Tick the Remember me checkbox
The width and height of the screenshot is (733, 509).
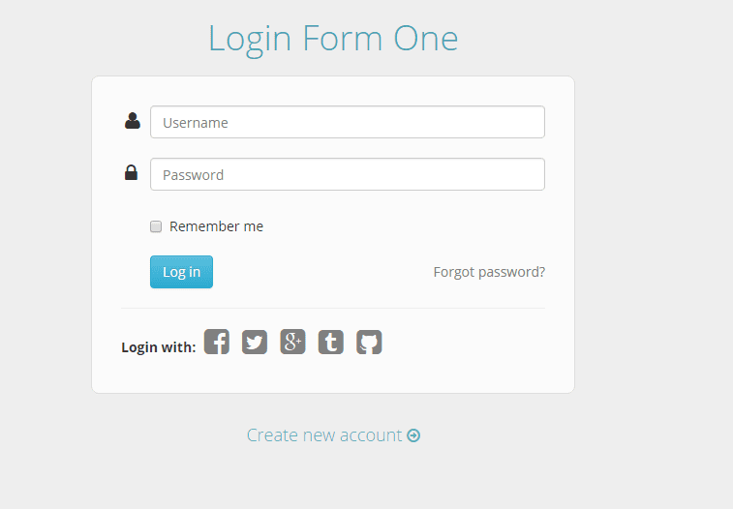tap(156, 226)
